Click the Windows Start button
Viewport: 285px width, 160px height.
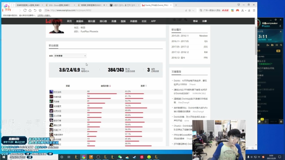click(x=4, y=157)
